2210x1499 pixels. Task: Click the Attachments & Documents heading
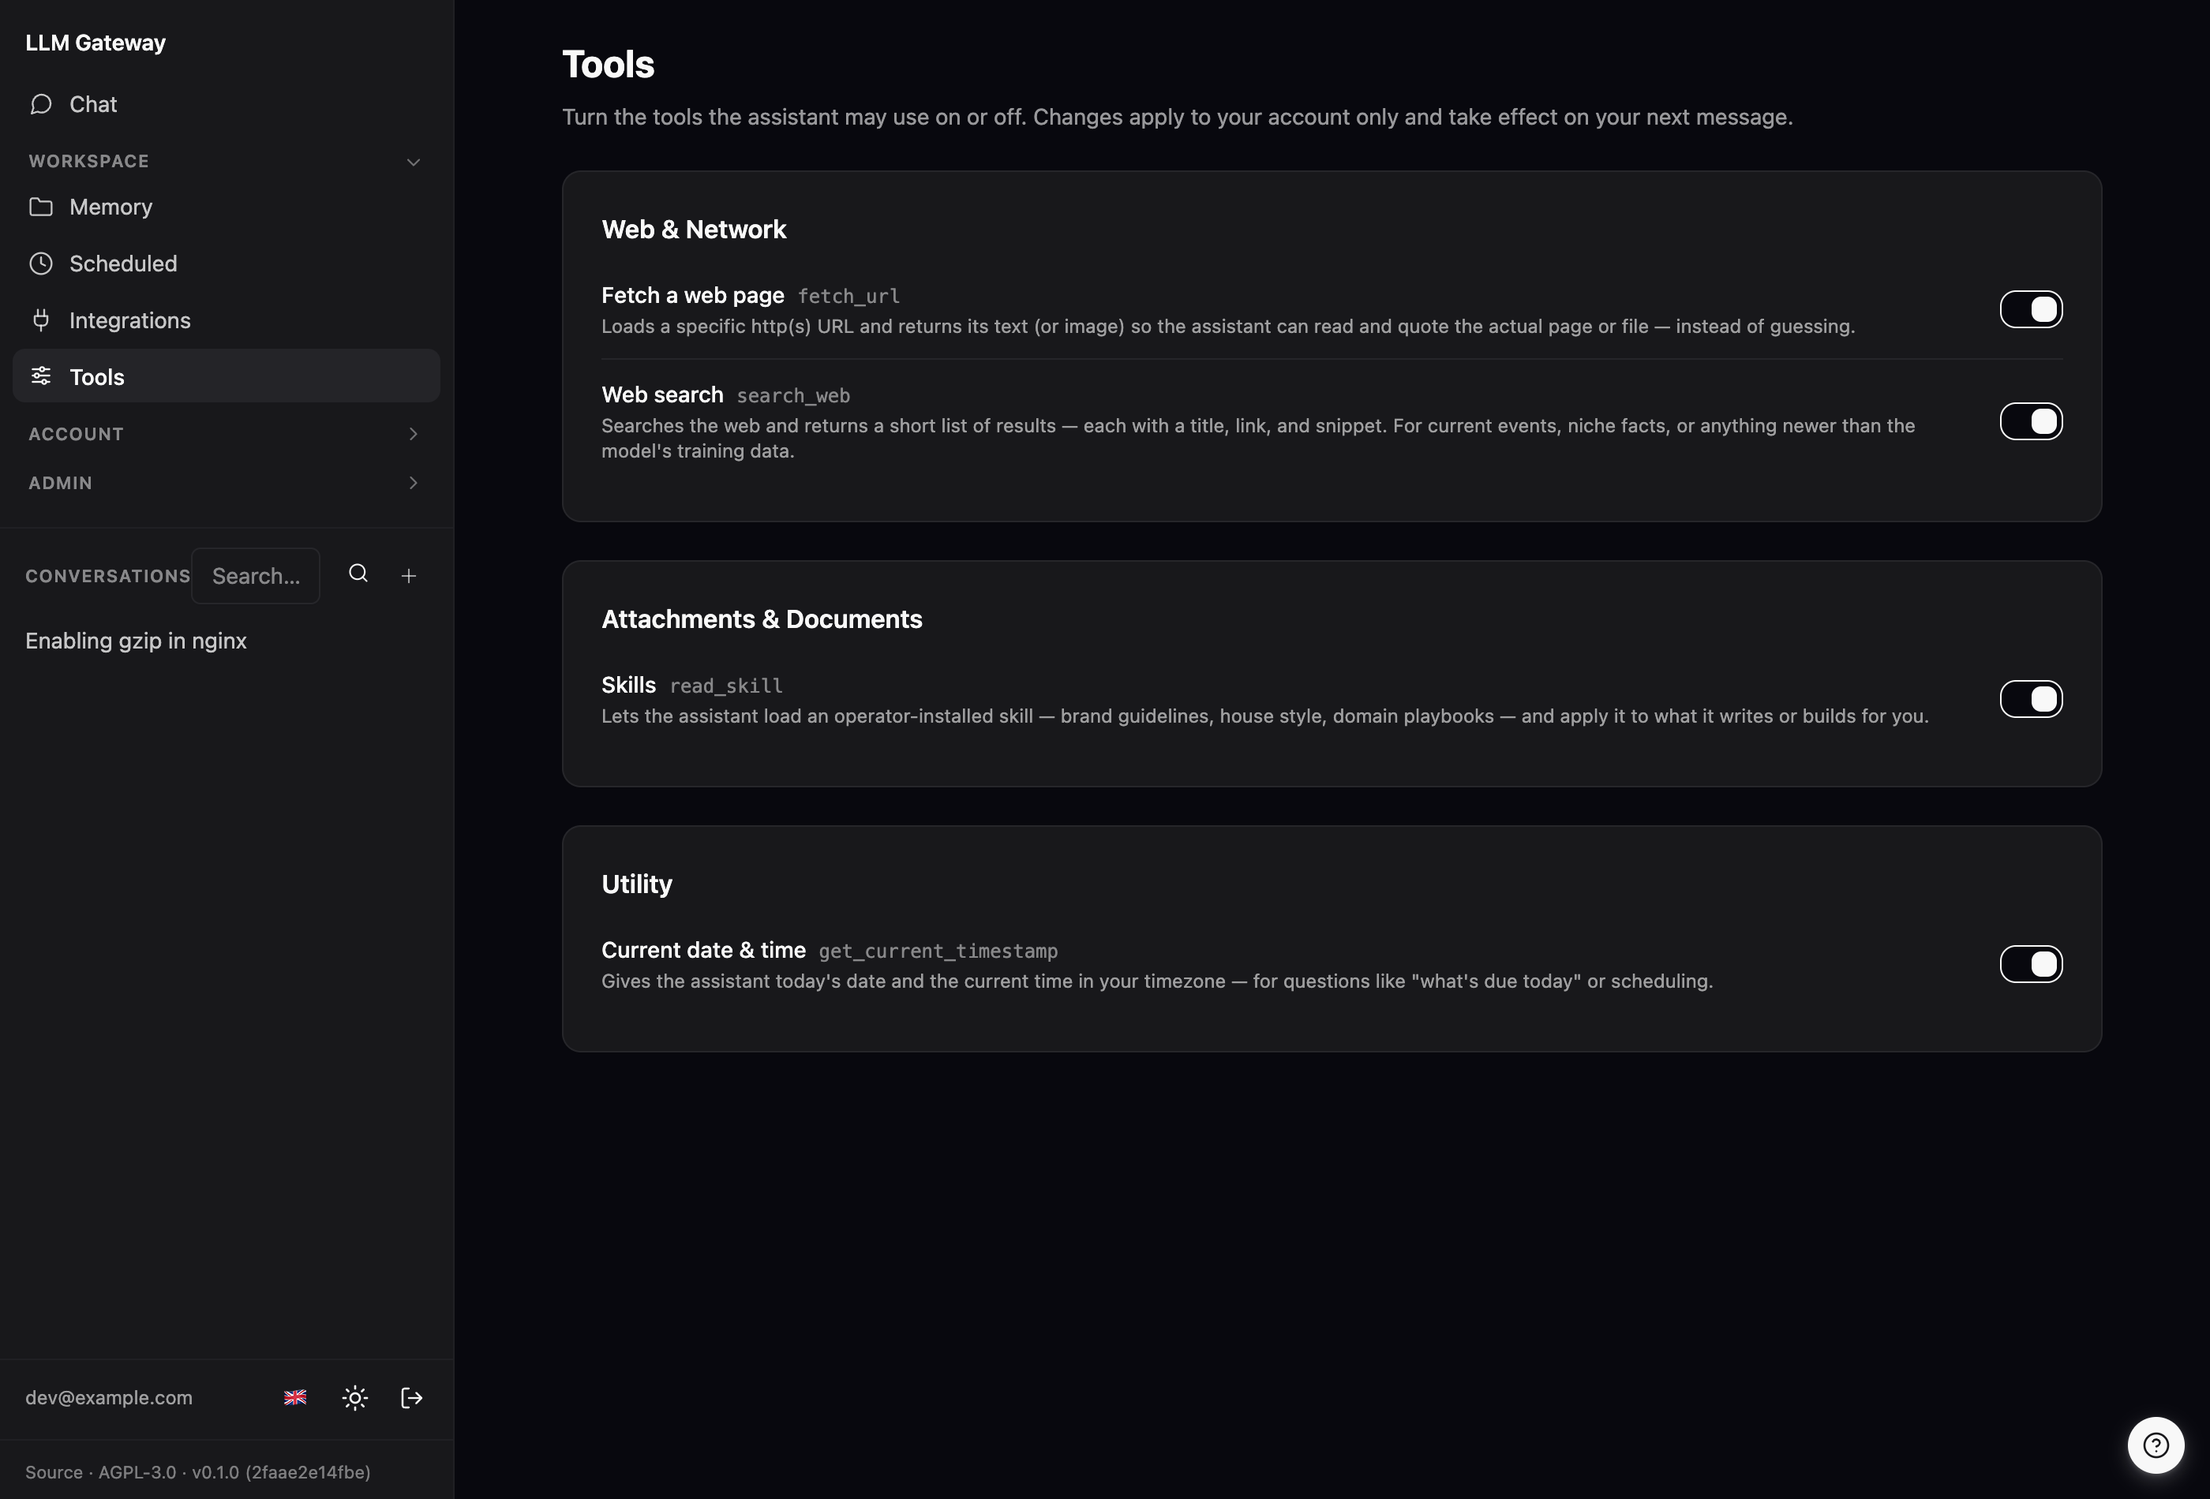[x=762, y=619]
